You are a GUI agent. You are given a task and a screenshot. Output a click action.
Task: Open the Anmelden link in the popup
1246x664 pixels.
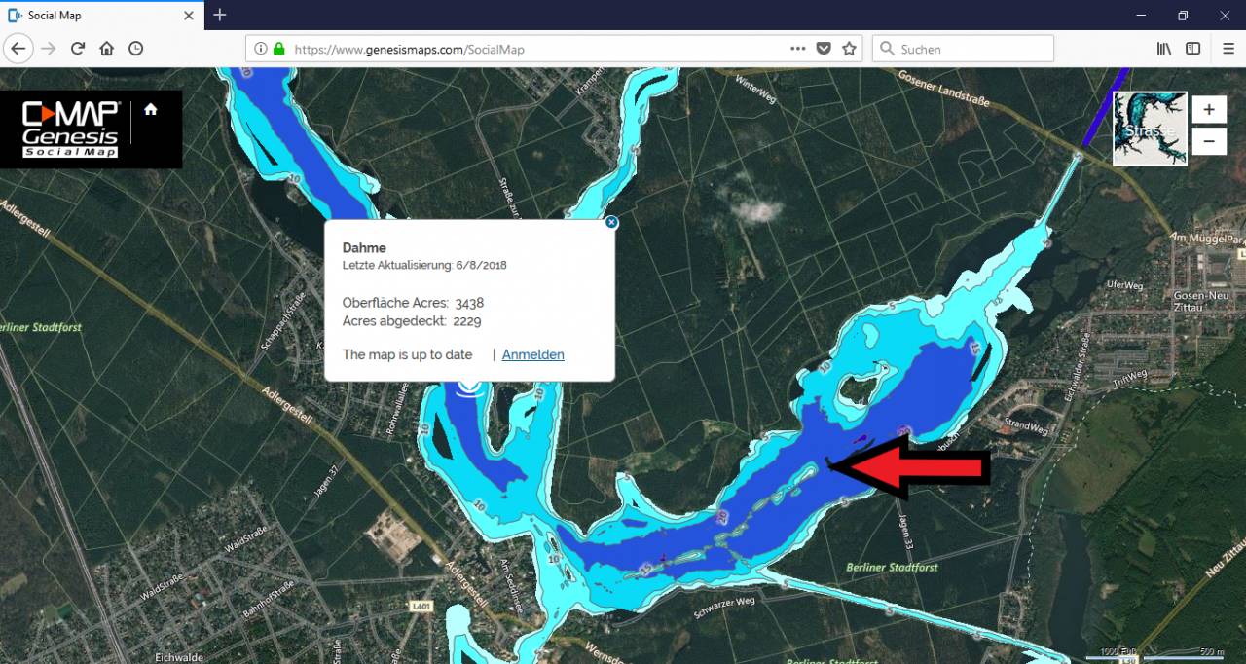click(532, 354)
